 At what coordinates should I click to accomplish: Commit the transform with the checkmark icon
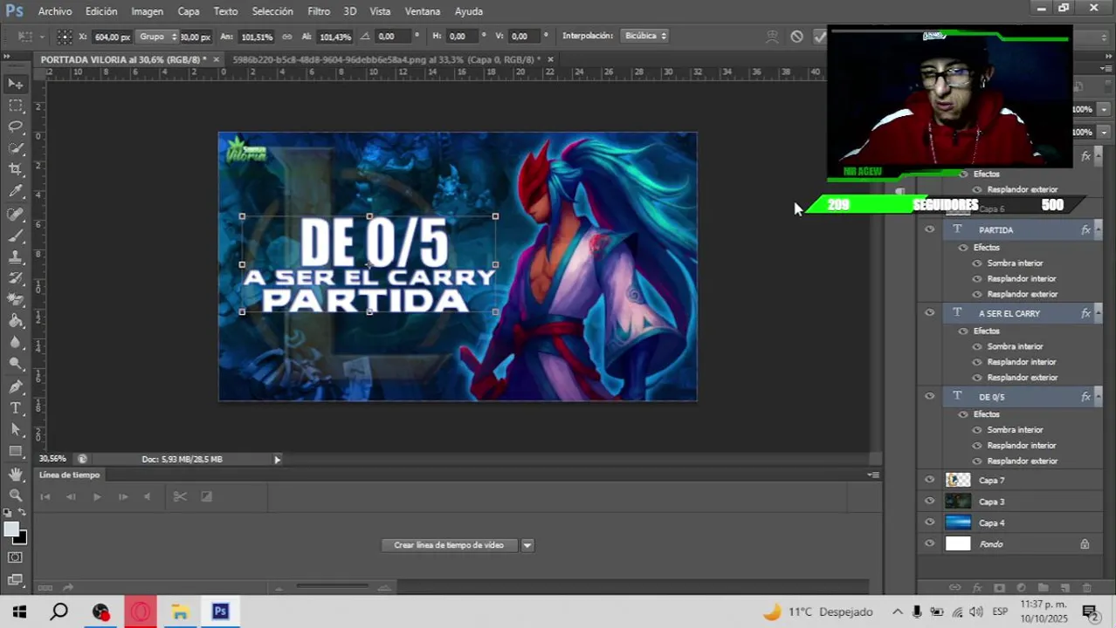(819, 37)
